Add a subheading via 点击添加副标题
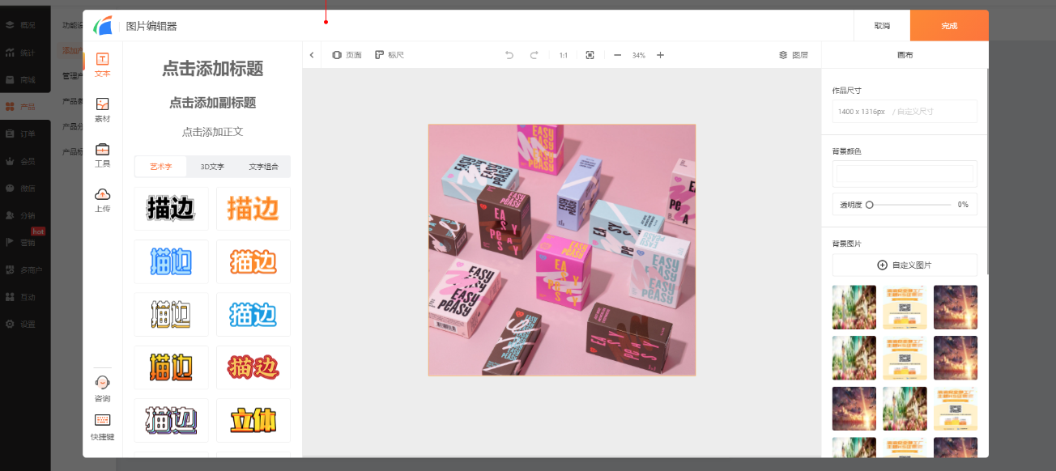The image size is (1056, 471). (213, 103)
